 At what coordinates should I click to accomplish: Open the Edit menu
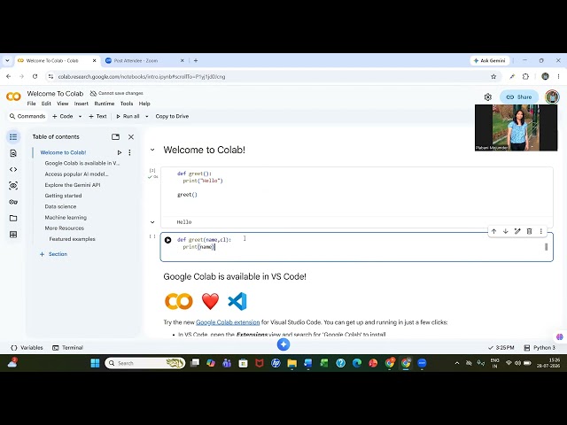click(46, 104)
